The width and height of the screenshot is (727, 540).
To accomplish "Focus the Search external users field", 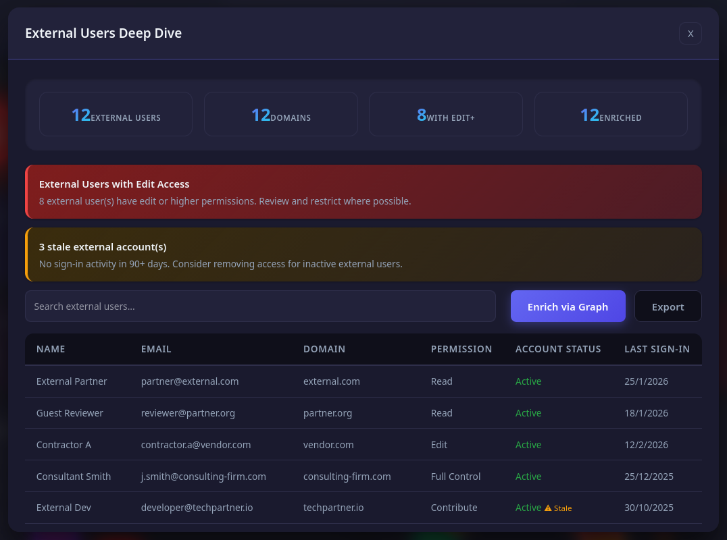I will pos(260,306).
